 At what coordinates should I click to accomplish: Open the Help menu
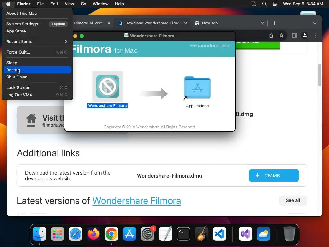pos(120,4)
